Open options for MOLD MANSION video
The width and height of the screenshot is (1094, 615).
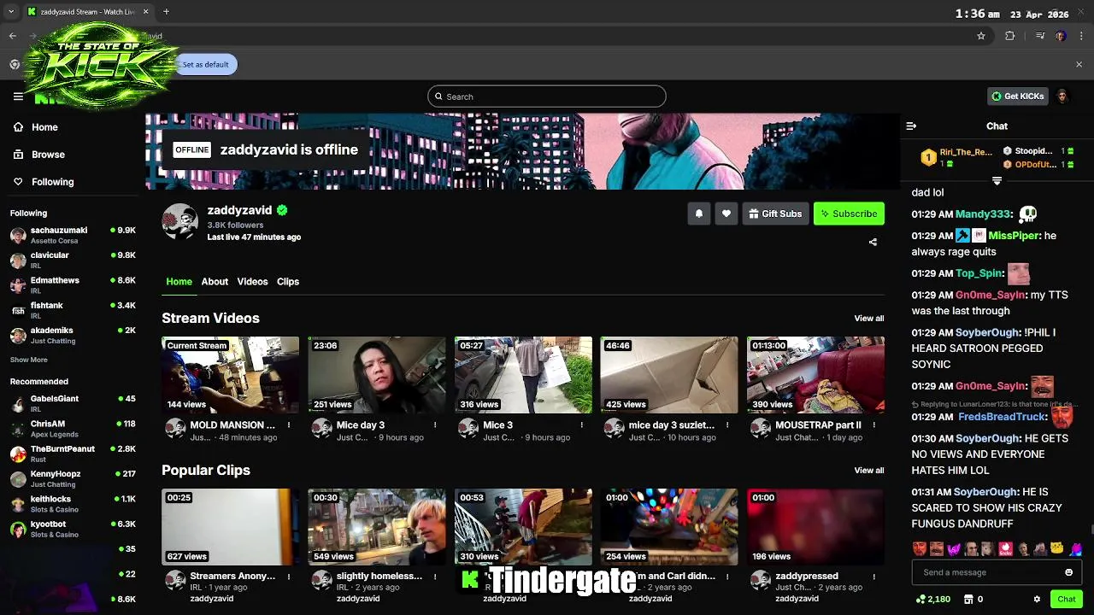(289, 425)
